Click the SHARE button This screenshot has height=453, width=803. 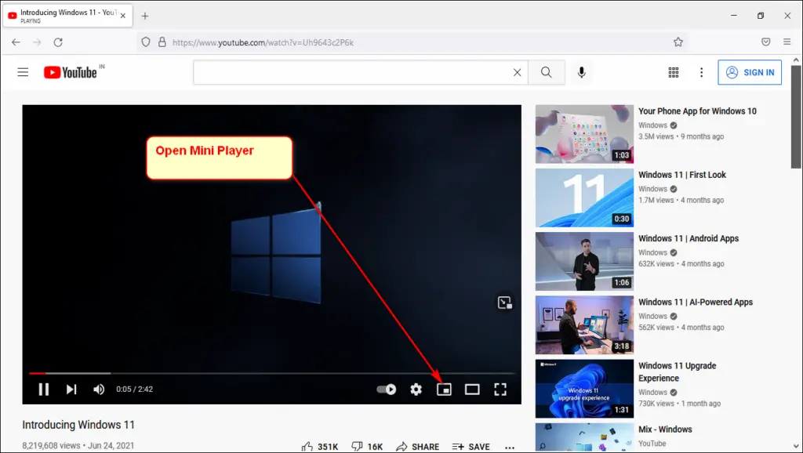(417, 447)
